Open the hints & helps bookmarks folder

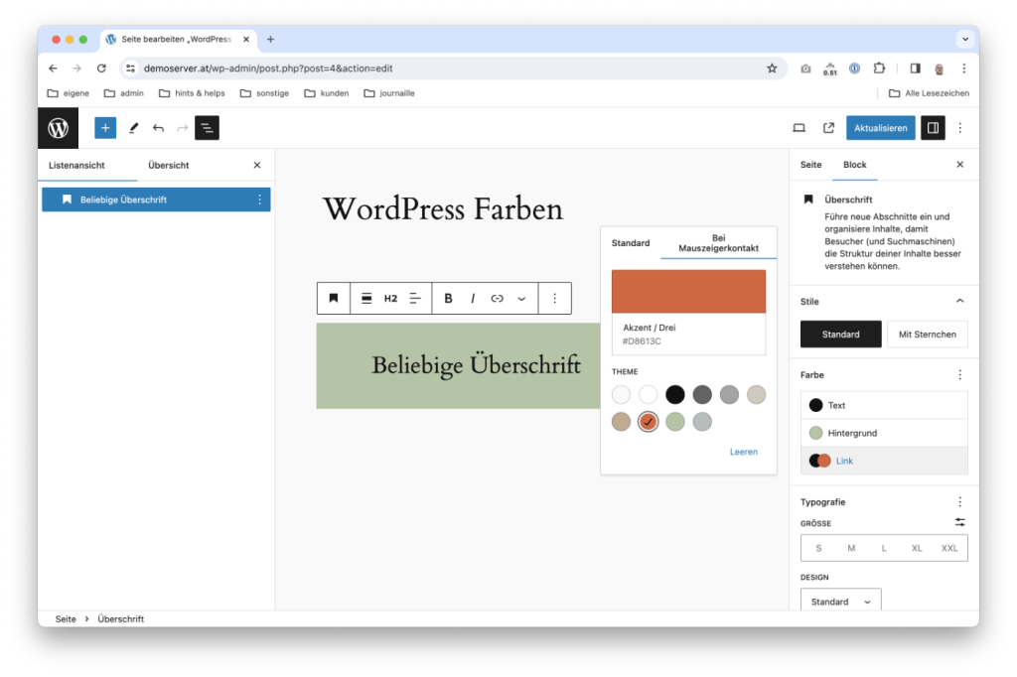pos(192,92)
